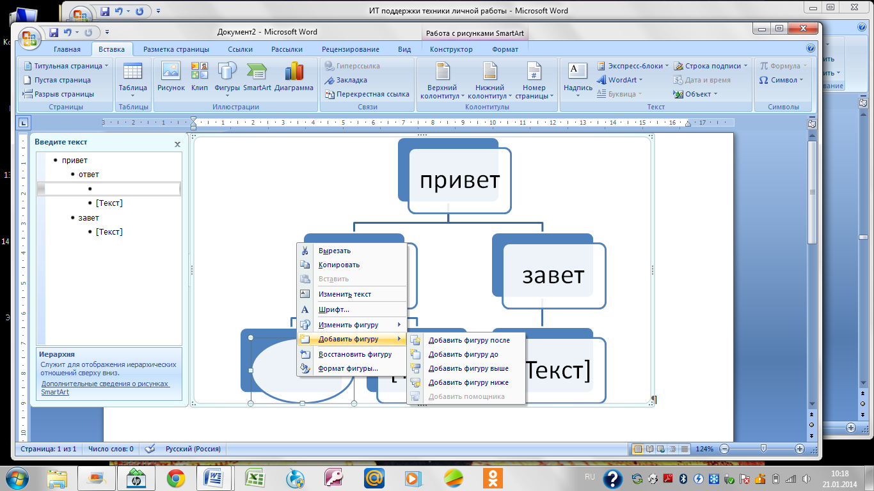
Task: Click the save icon in quick access toolbar
Action: (54, 33)
